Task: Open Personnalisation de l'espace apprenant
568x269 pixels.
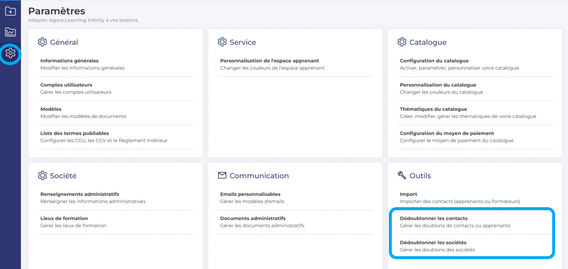Action: [295, 64]
